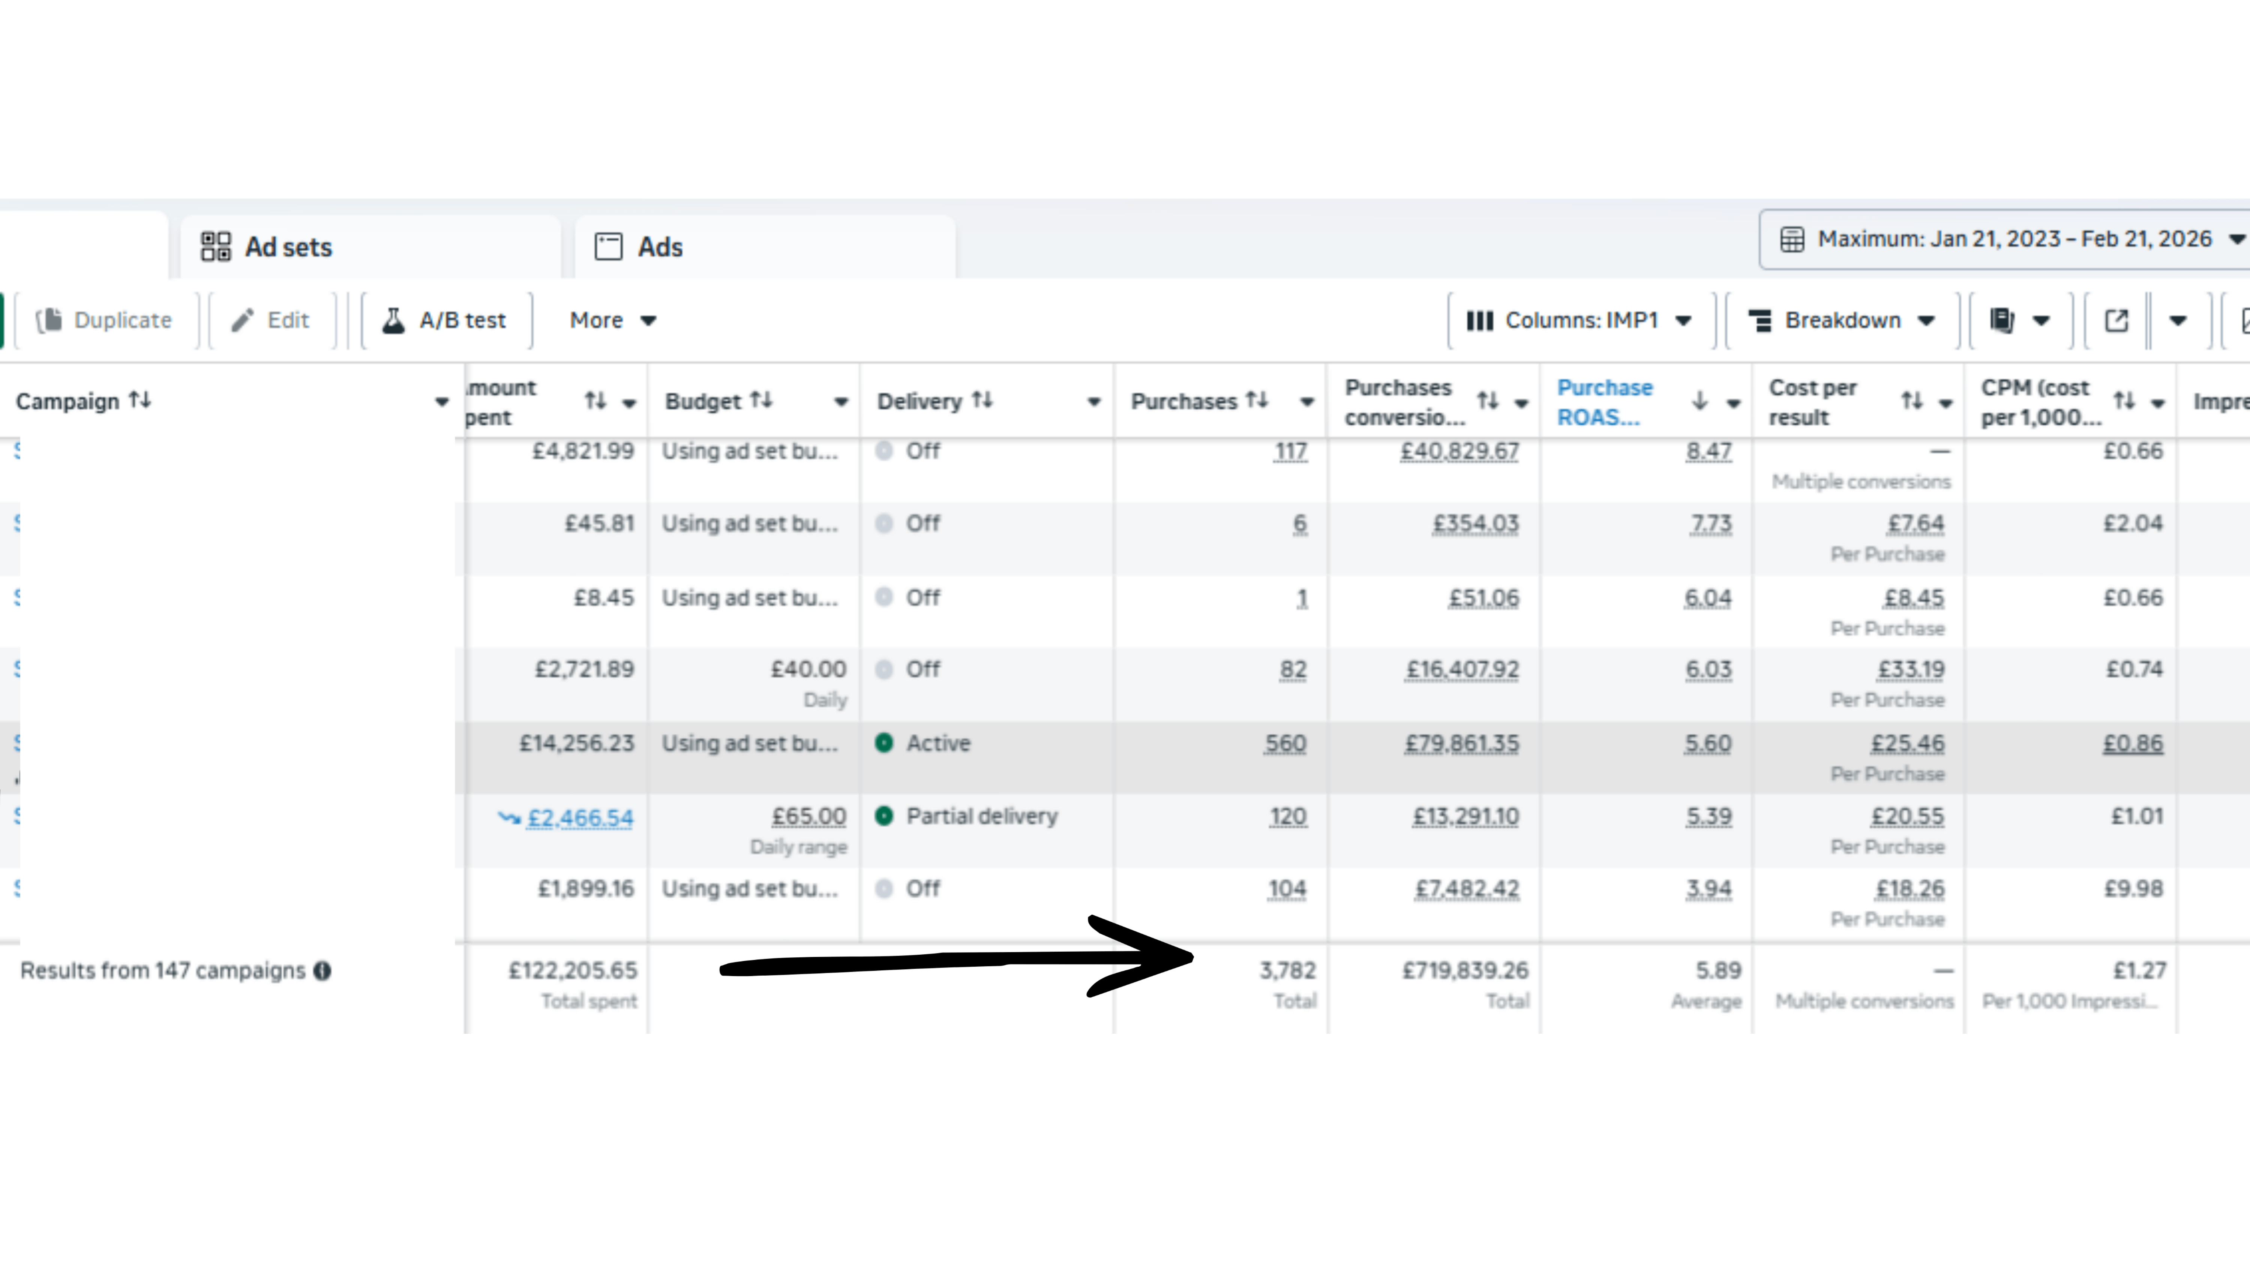2250x1265 pixels.
Task: Click the calendar icon beside the date range
Action: [1792, 238]
